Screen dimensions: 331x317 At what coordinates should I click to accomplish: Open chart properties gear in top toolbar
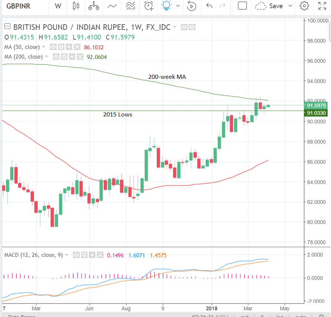coord(304,6)
